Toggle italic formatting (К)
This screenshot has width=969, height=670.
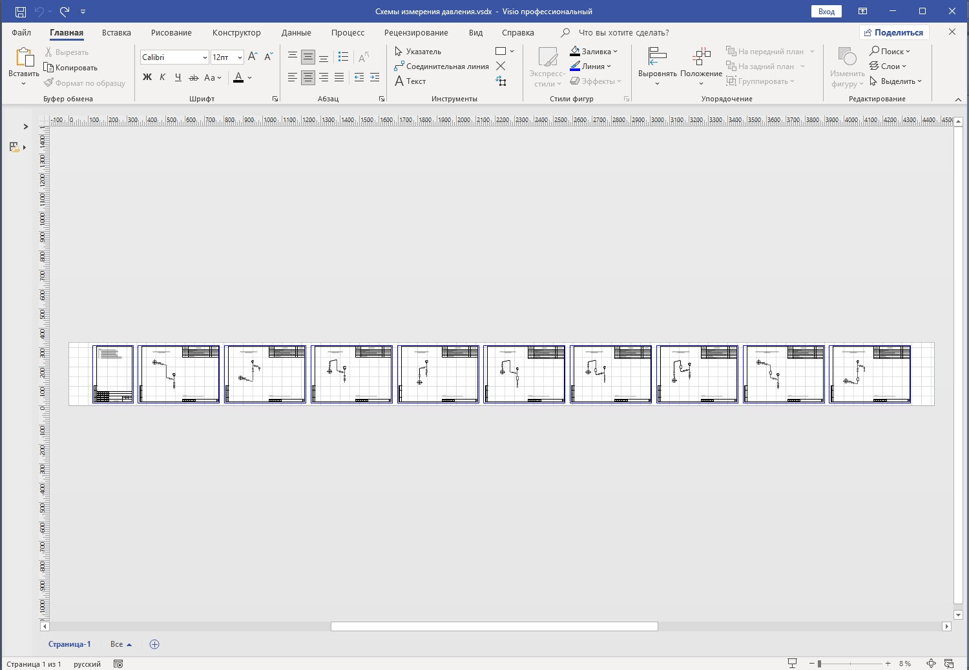click(162, 77)
